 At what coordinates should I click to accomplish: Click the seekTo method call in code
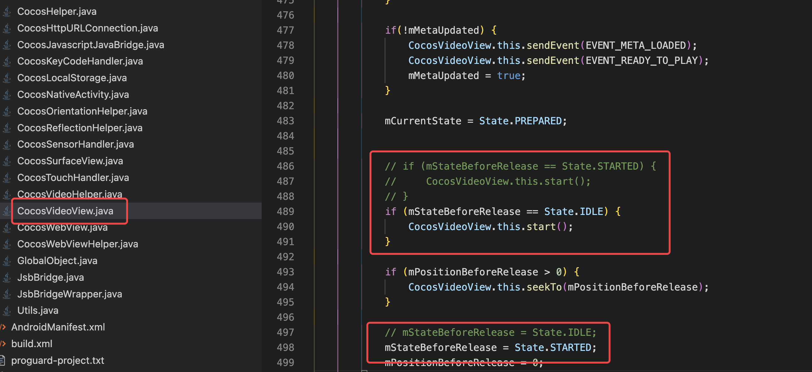coord(544,287)
